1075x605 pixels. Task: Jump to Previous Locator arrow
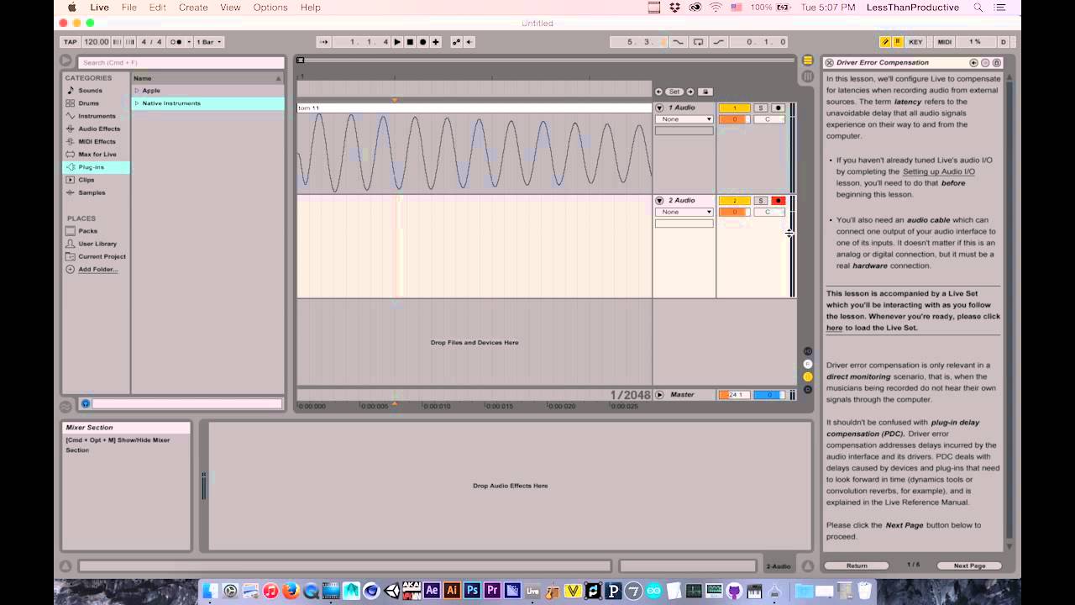[658, 92]
